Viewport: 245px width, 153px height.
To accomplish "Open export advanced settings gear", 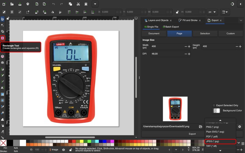I will click(240, 126).
